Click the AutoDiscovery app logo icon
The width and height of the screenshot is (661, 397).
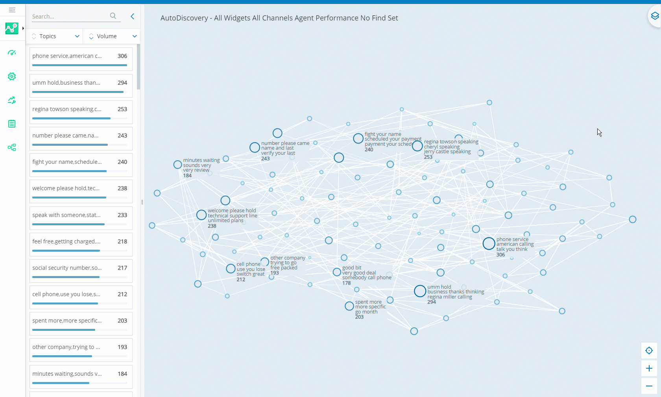point(12,28)
